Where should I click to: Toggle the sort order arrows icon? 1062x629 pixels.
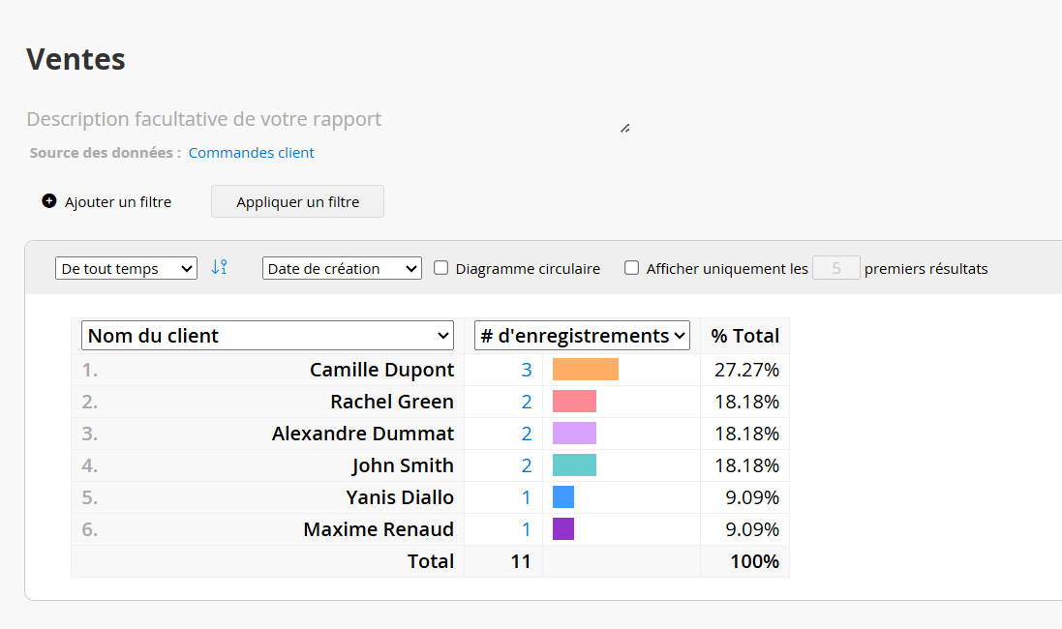click(219, 267)
